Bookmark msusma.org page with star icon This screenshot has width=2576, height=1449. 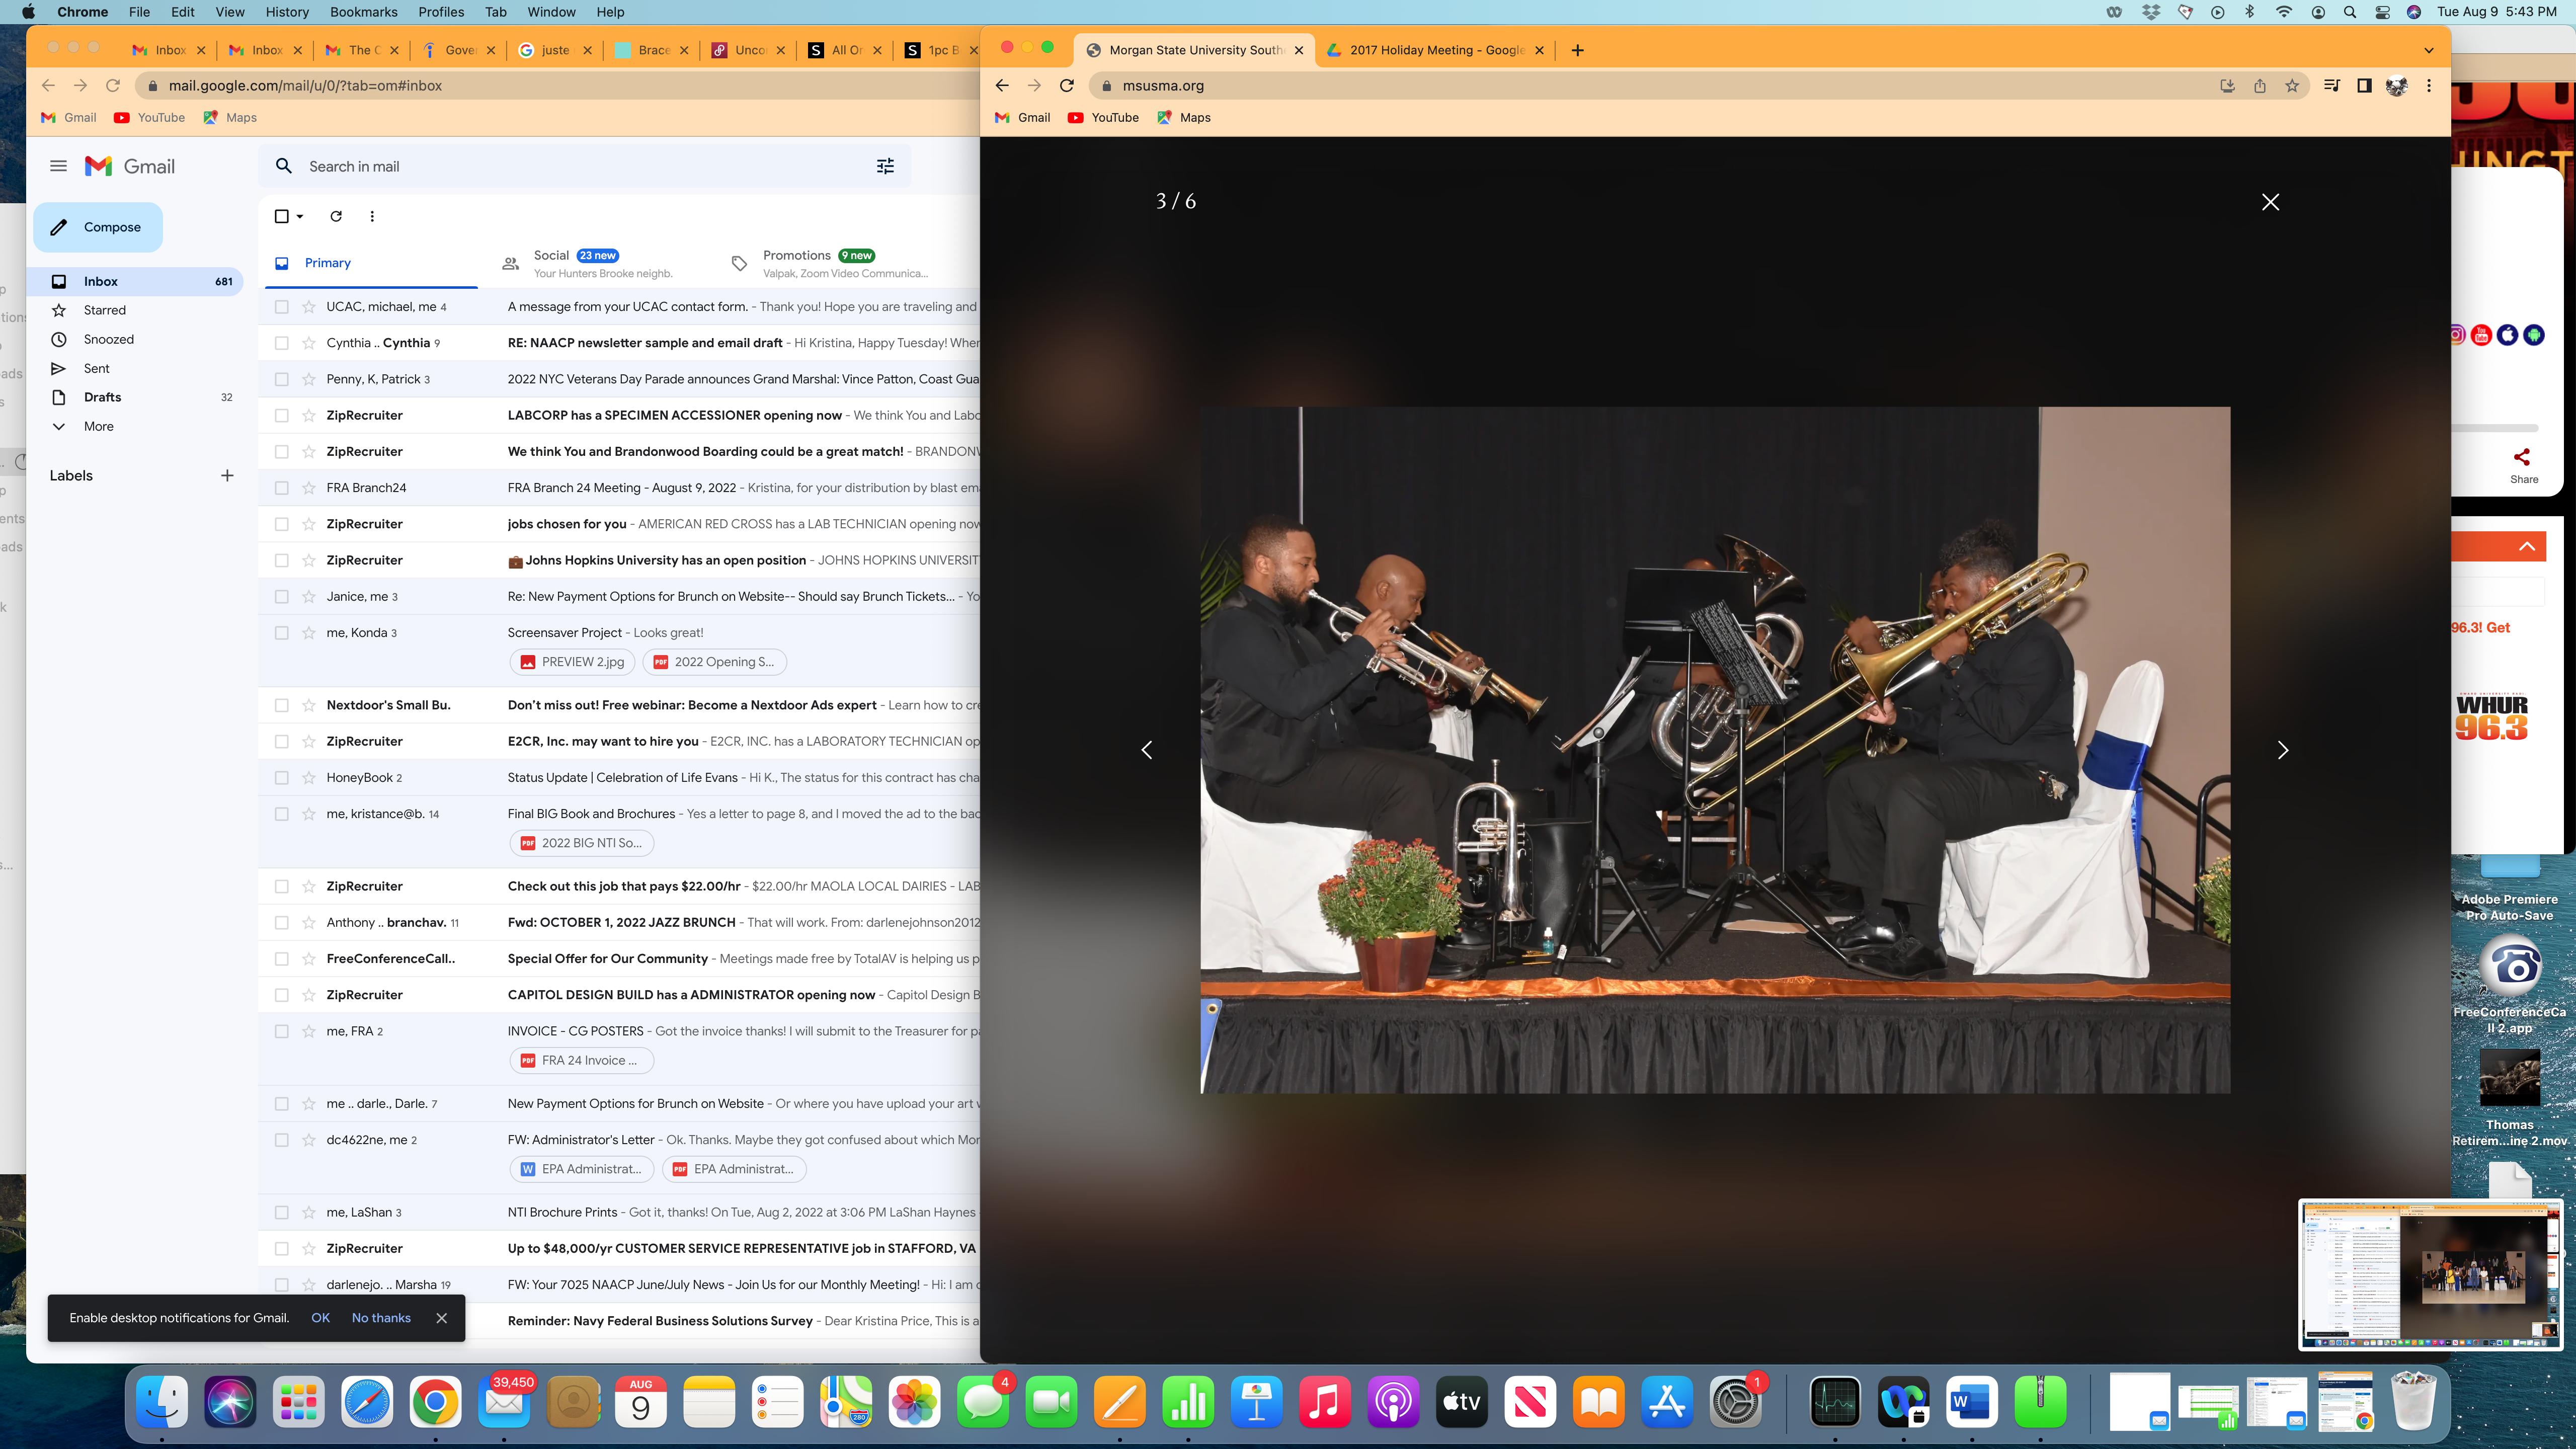[x=2292, y=86]
